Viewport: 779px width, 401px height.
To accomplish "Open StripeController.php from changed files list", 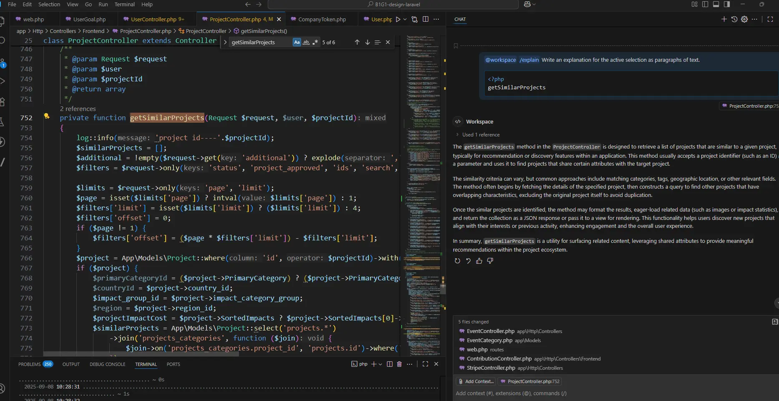I will pos(491,368).
